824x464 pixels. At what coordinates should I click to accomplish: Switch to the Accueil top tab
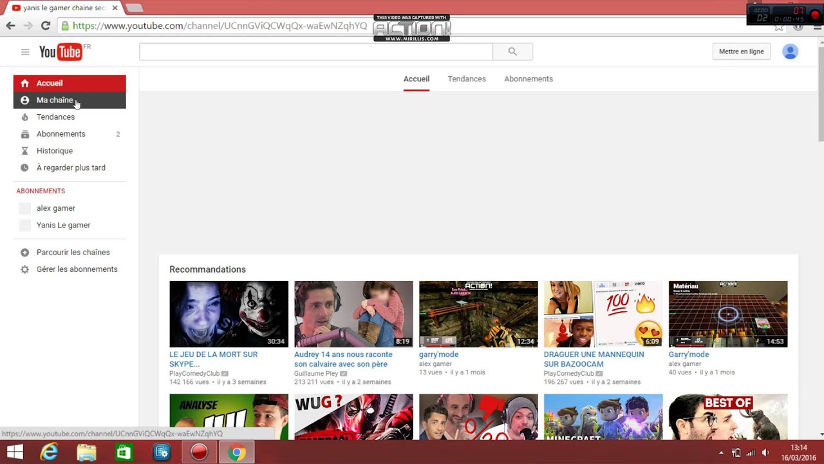(x=417, y=79)
